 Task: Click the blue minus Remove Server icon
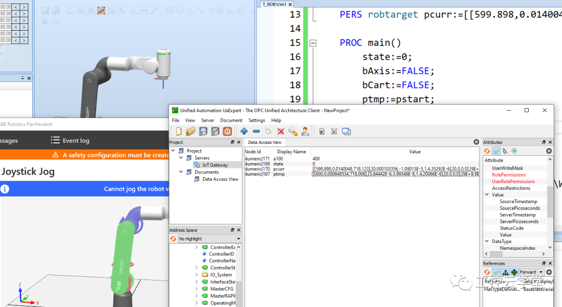[x=256, y=131]
